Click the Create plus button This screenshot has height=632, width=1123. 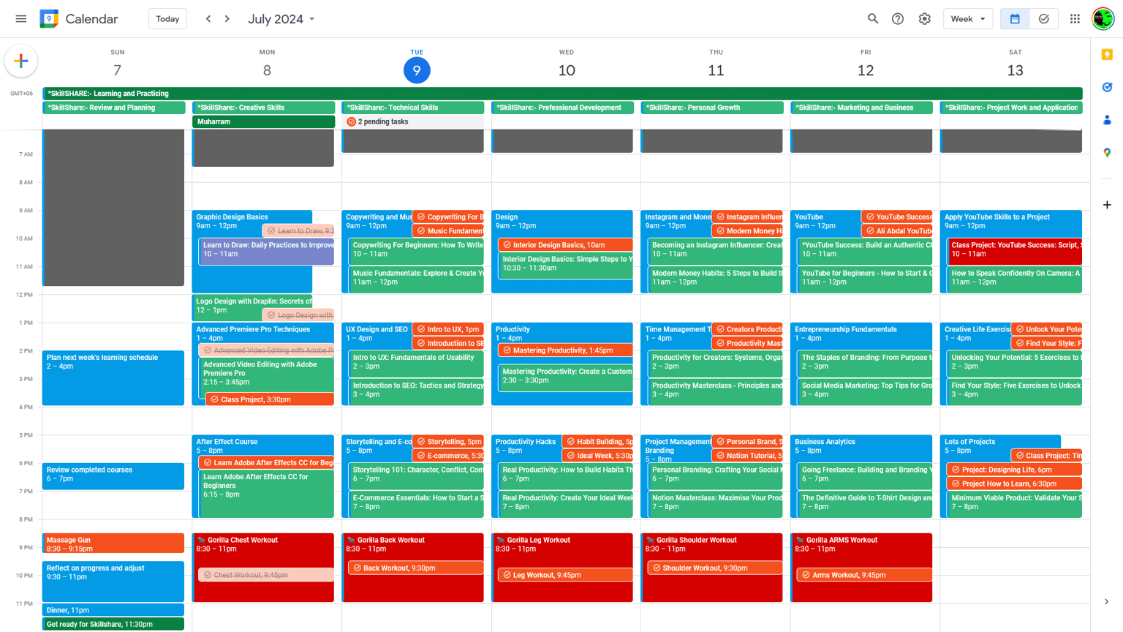pyautogui.click(x=21, y=61)
